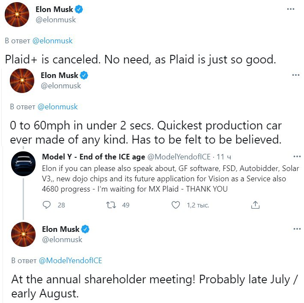The image size is (304, 303).
Task: Retweet the Model Y tweet
Action: click(111, 205)
